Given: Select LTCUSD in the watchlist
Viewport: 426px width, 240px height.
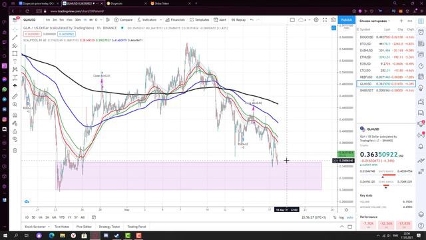Looking at the screenshot, I should point(386,71).
